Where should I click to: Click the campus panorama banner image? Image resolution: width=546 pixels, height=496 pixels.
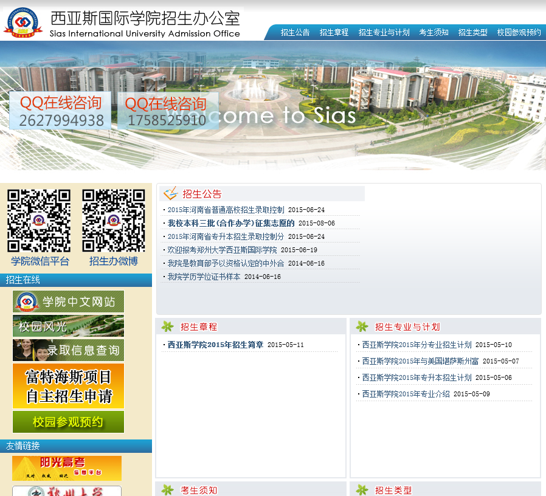tap(273, 106)
